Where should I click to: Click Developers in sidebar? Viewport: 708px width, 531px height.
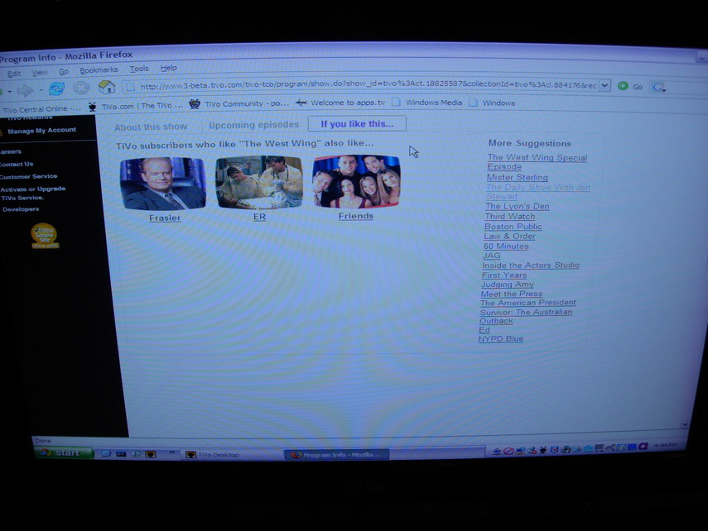coord(21,209)
